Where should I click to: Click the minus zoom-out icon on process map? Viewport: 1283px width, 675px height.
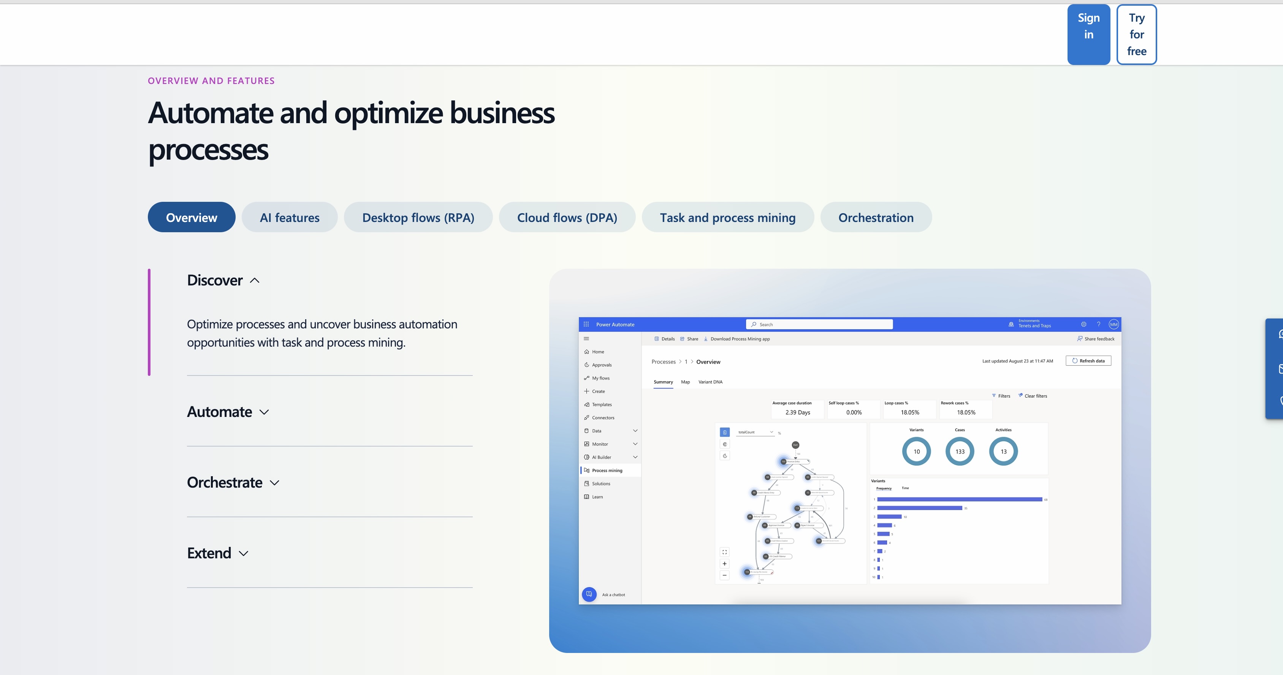tap(725, 575)
